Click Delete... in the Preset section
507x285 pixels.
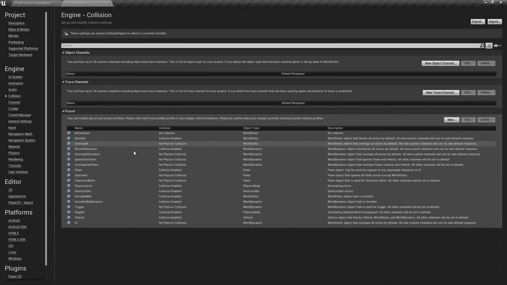(x=486, y=120)
